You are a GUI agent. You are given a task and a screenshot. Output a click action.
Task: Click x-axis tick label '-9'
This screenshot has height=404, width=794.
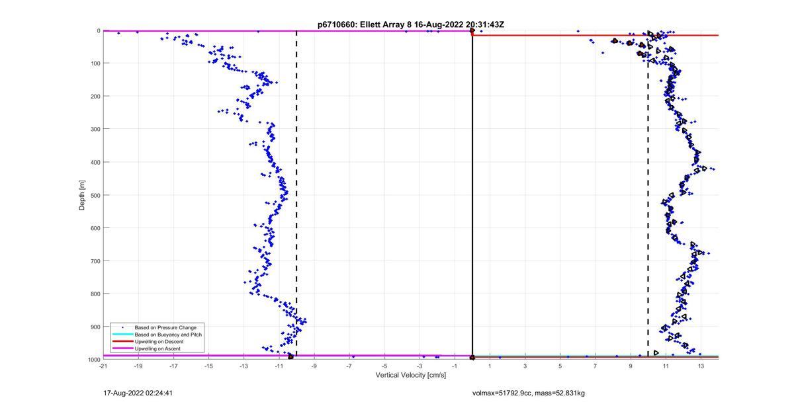(314, 366)
